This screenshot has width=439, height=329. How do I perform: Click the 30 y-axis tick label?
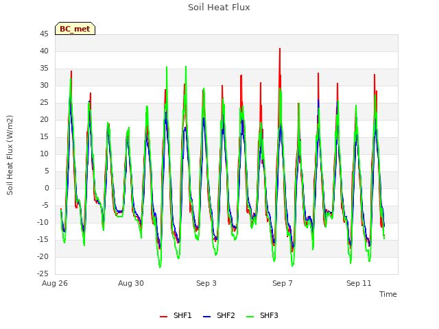coord(44,85)
